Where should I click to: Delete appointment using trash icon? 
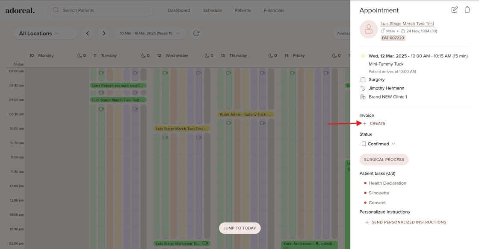point(467,10)
